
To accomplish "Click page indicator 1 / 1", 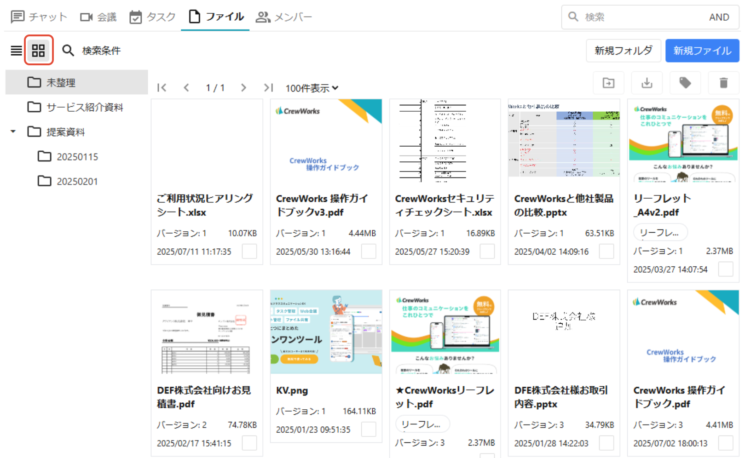I will click(215, 88).
